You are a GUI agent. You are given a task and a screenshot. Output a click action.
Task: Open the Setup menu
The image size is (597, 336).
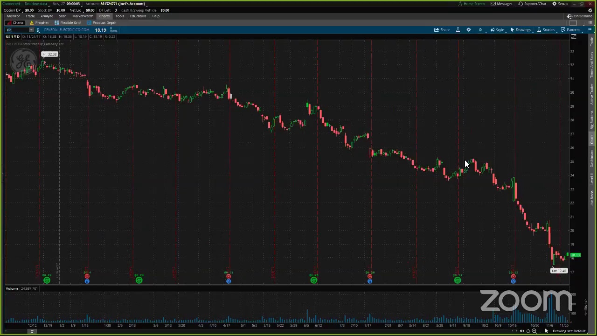coord(560,4)
